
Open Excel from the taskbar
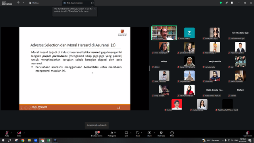click(48, 140)
